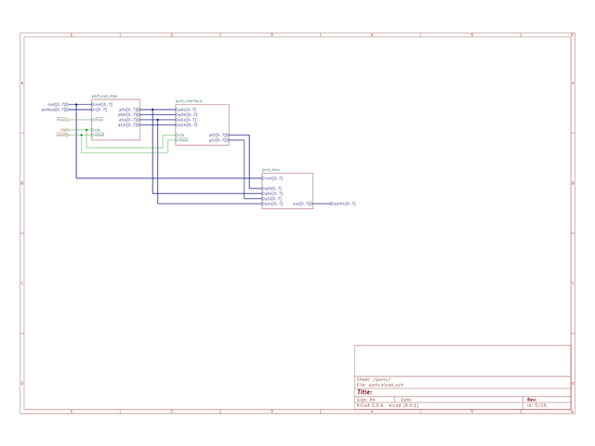Click the reset hierarchical input label
Viewport: 595px width, 446px height.
[x=62, y=135]
